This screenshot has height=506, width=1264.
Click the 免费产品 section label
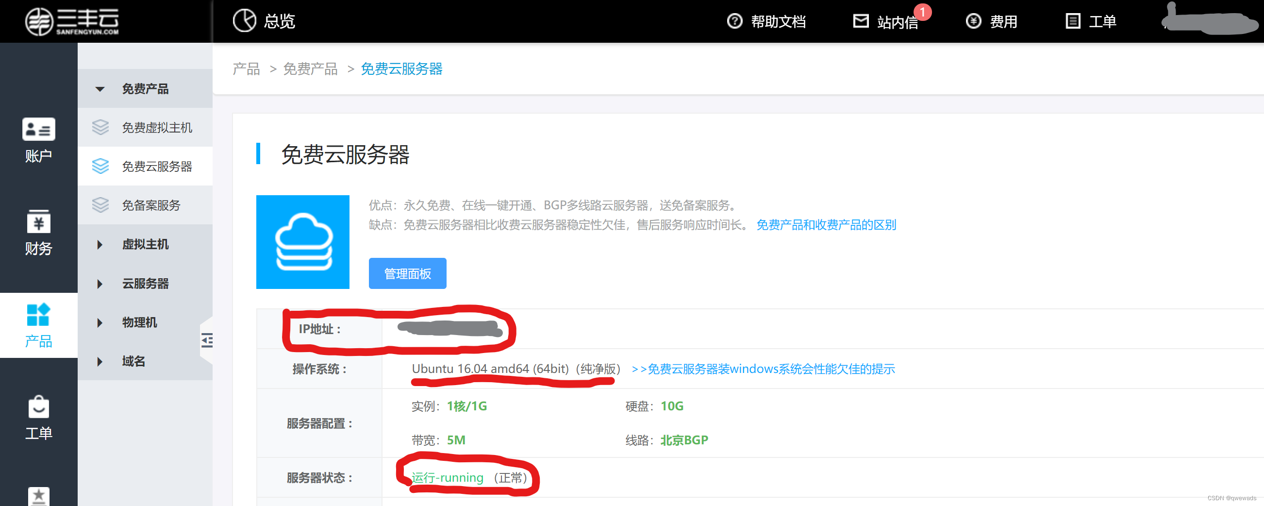coord(145,89)
